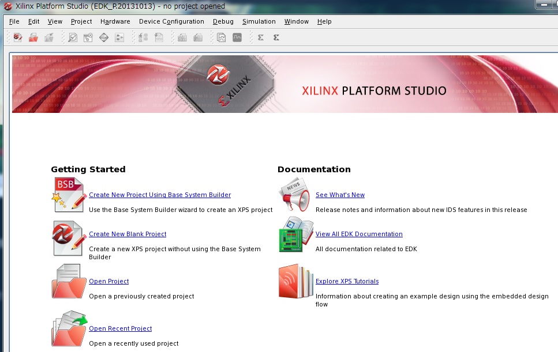
Task: Click the toolbar icon with circled X
Action: pyautogui.click(x=88, y=37)
